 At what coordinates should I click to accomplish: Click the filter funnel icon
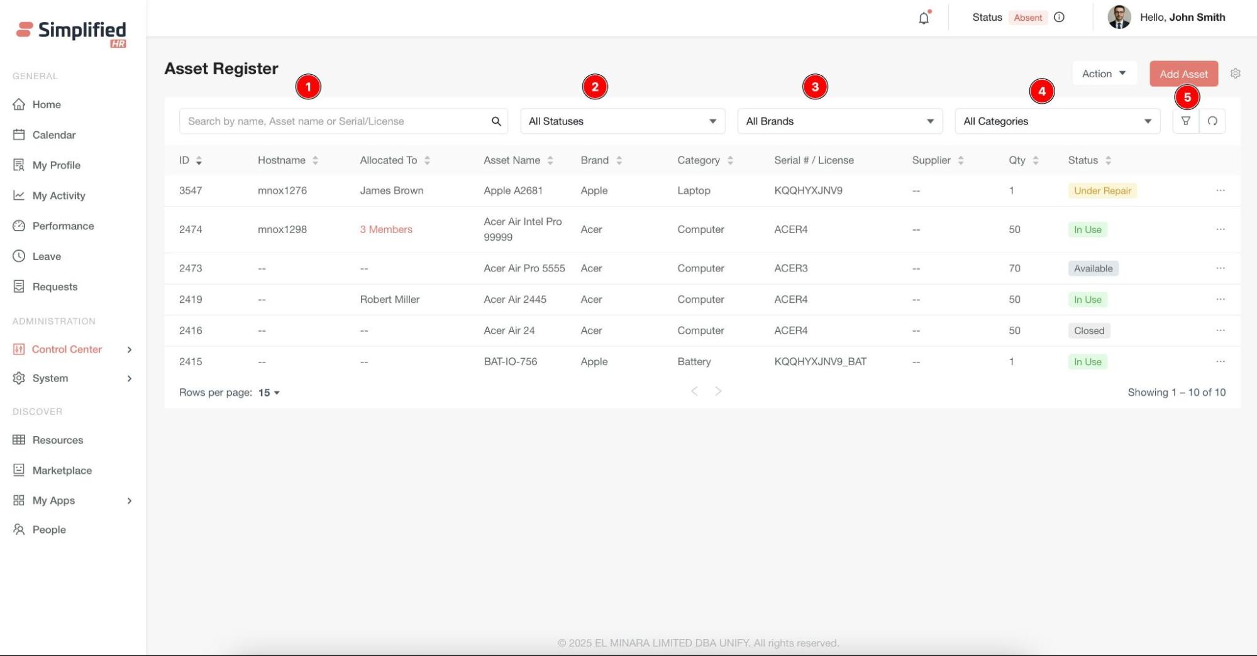1185,121
